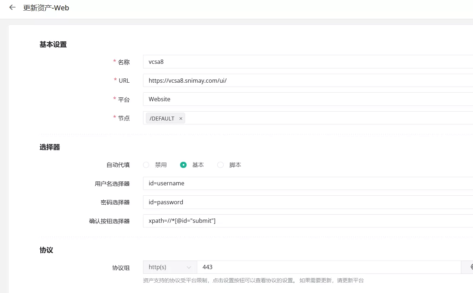473x293 pixels.
Task: Open the http(s) protocol dropdown
Action: [170, 267]
